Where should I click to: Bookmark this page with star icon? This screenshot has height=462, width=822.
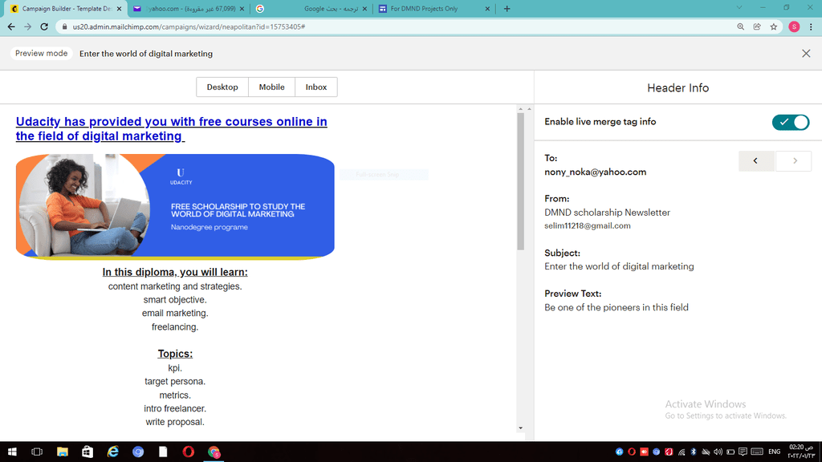coord(774,26)
